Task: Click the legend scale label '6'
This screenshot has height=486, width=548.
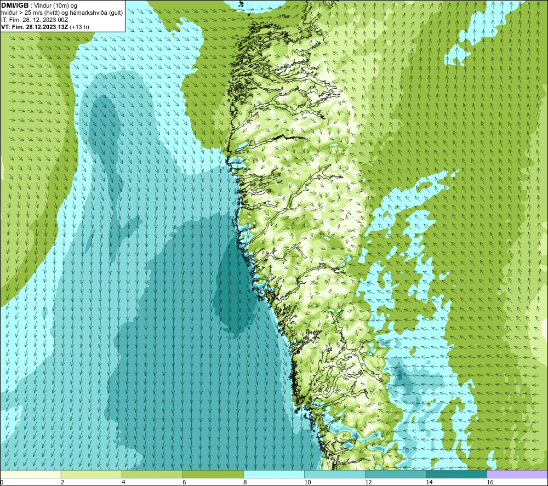Action: [x=184, y=483]
